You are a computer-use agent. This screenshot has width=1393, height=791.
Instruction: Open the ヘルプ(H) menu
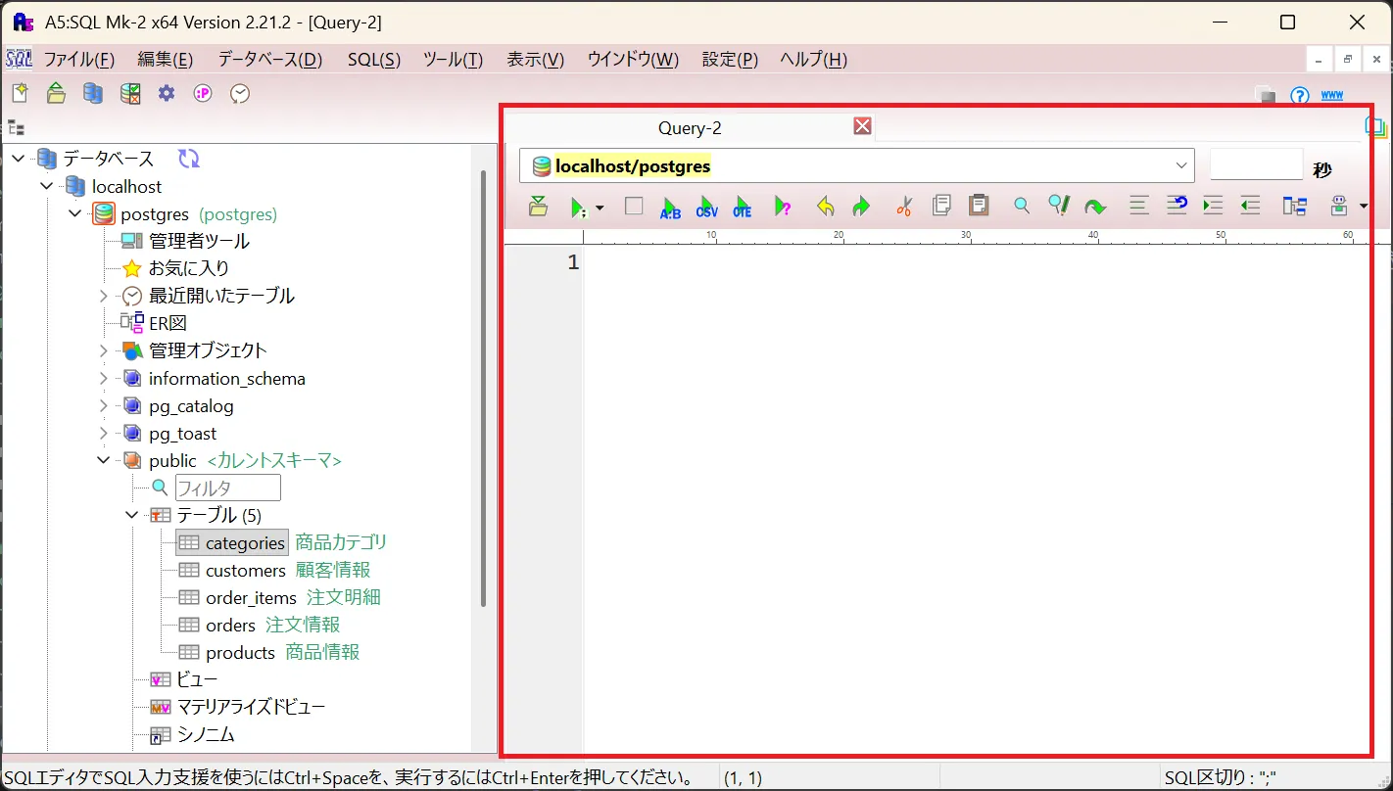[x=813, y=60]
